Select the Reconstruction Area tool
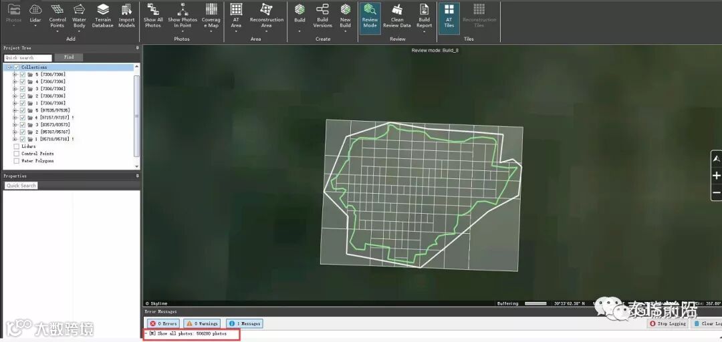This screenshot has width=722, height=342. 267,15
